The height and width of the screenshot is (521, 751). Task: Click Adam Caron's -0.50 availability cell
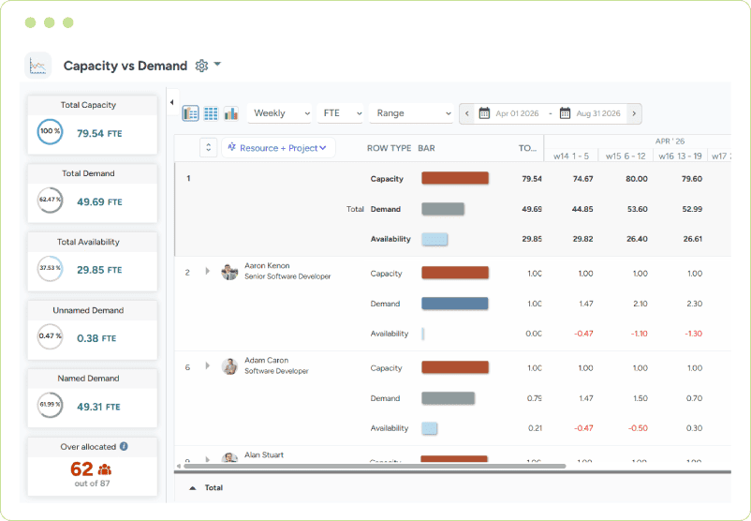coord(638,428)
